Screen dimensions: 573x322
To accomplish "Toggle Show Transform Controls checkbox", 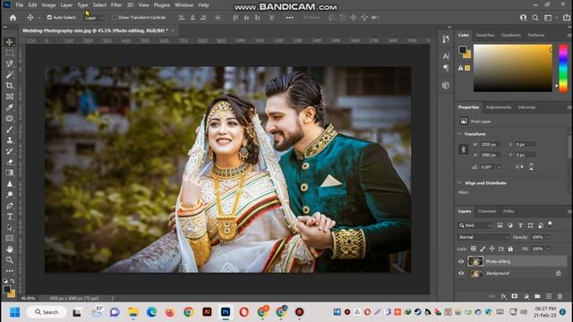I will (115, 18).
